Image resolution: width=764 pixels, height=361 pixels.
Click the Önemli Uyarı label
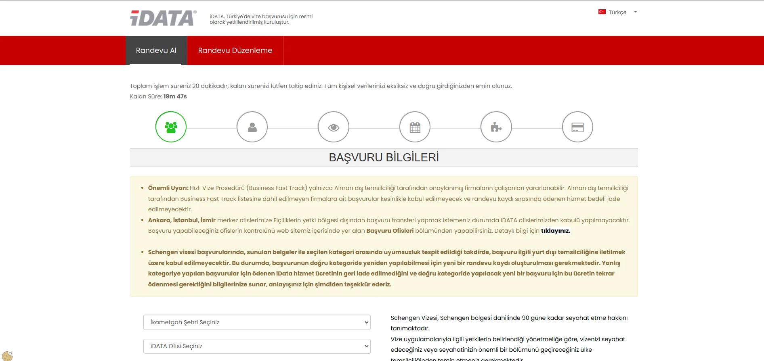[168, 188]
